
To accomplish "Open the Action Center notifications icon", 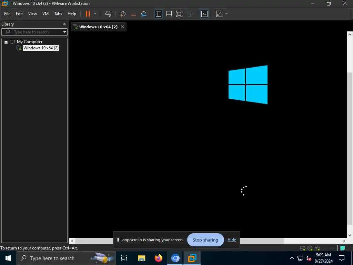I will pos(342,258).
